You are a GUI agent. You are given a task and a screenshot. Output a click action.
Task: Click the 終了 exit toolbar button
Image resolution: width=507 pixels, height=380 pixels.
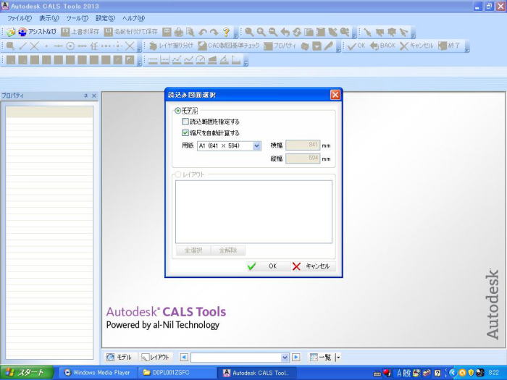coord(449,46)
